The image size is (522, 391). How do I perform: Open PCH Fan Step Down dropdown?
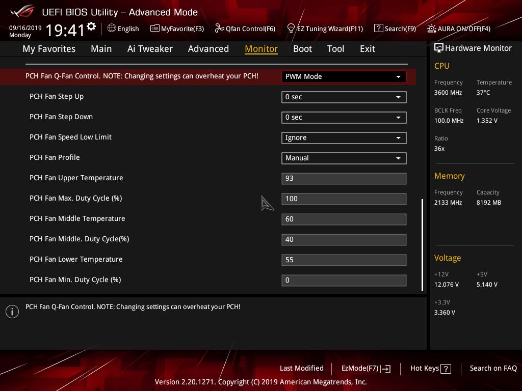344,118
